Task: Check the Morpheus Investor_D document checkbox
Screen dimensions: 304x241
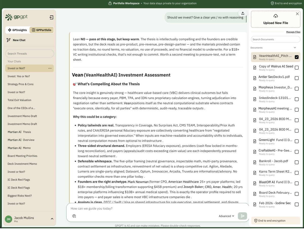Action: point(297,89)
